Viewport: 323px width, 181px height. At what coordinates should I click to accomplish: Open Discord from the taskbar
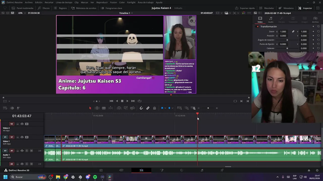point(88,177)
